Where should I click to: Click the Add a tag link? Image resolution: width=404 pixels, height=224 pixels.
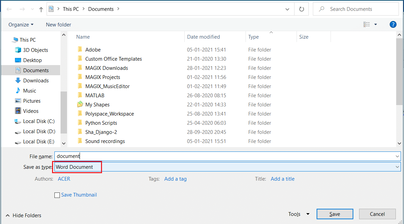175,179
